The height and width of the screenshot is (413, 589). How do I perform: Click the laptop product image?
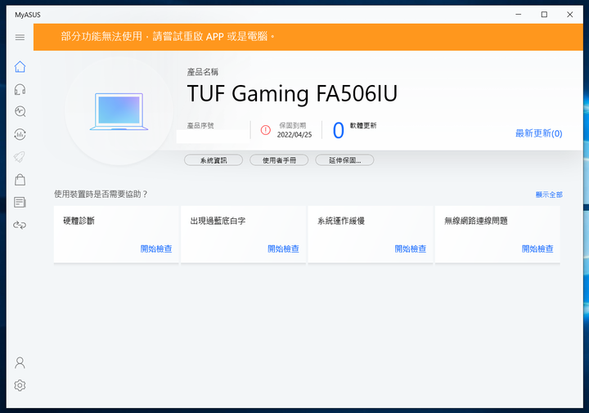click(119, 111)
